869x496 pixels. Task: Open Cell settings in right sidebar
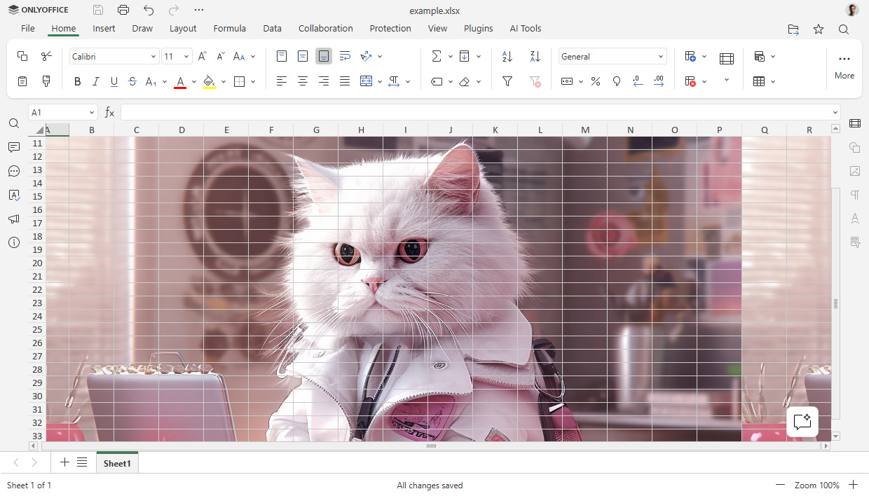click(855, 123)
